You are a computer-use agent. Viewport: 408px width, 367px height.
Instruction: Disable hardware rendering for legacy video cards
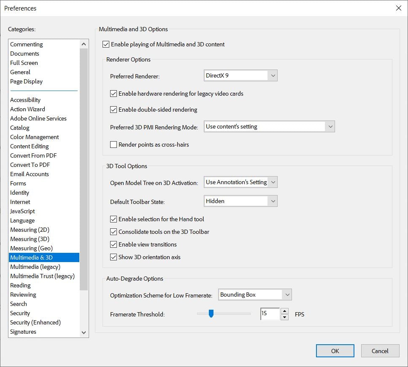coord(113,94)
